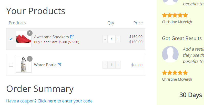Click the Water Bottle quantity field
The image size is (204, 105).
[x=111, y=65]
